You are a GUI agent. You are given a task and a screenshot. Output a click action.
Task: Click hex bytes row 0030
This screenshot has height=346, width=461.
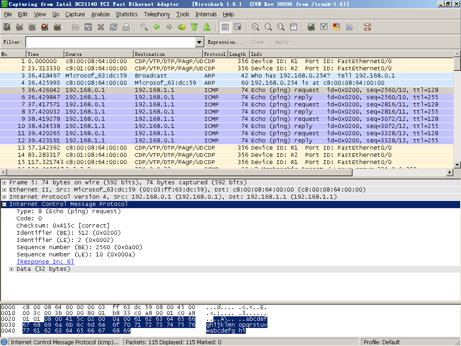pyautogui.click(x=109, y=324)
